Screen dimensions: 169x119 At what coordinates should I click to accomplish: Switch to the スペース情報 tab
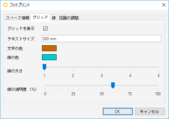point(17,18)
